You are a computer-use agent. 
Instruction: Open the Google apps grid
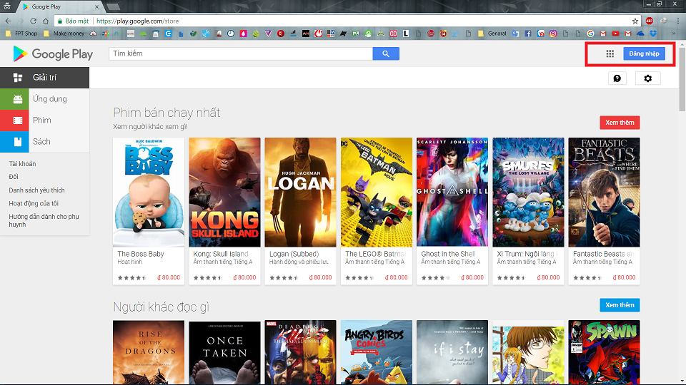click(x=610, y=53)
